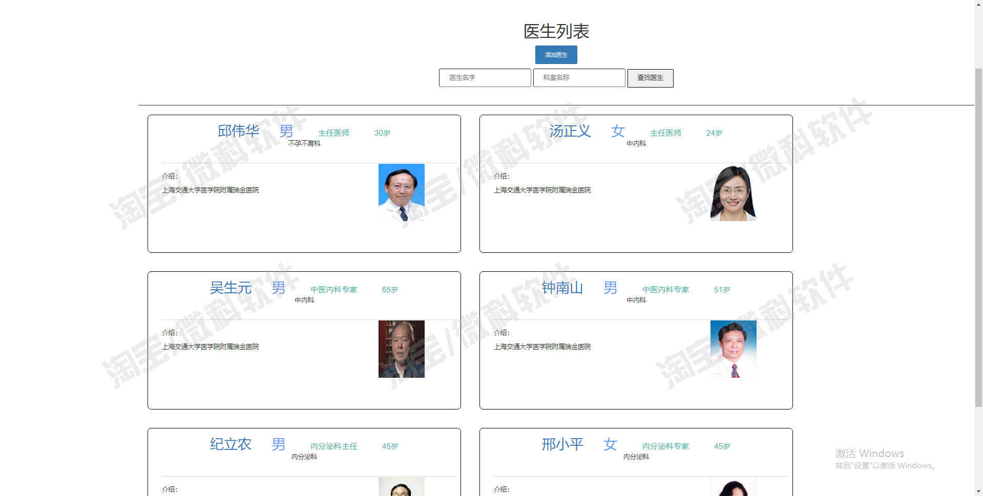
Task: Click age 24岁 on 汤正义 card
Action: [714, 133]
